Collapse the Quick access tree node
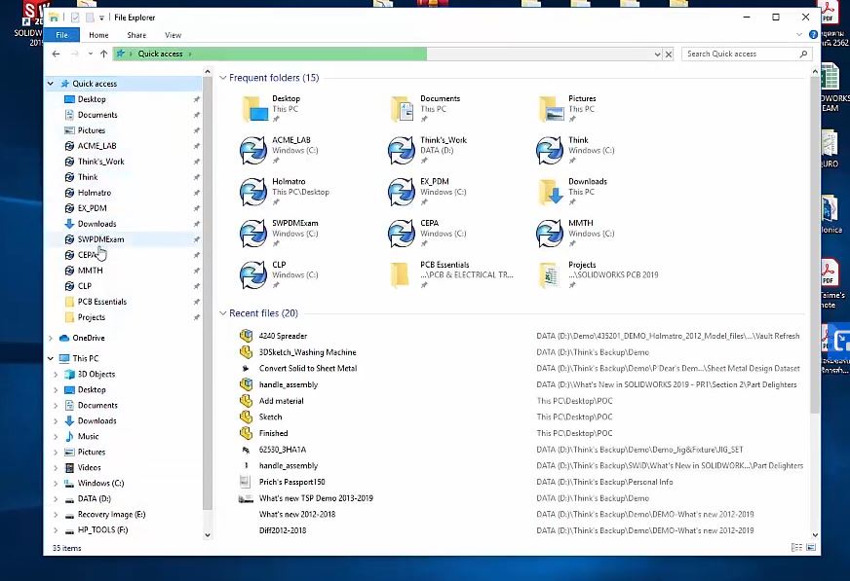The width and height of the screenshot is (850, 581). 51,84
